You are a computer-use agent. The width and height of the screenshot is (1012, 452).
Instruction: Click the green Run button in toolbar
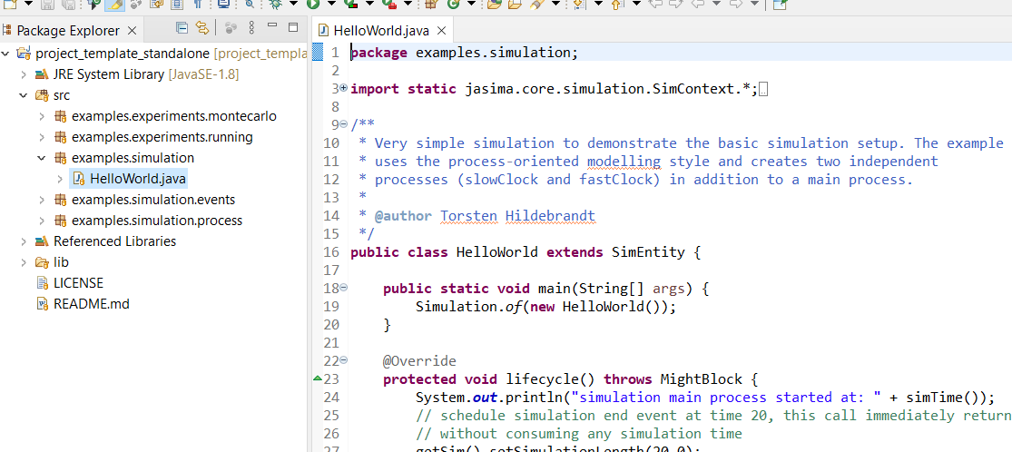tap(312, 4)
